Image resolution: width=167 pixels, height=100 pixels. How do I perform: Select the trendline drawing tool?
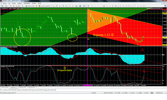101,6
